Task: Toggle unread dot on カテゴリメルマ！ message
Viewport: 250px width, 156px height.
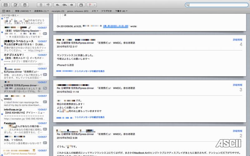Action: (x=2, y=59)
